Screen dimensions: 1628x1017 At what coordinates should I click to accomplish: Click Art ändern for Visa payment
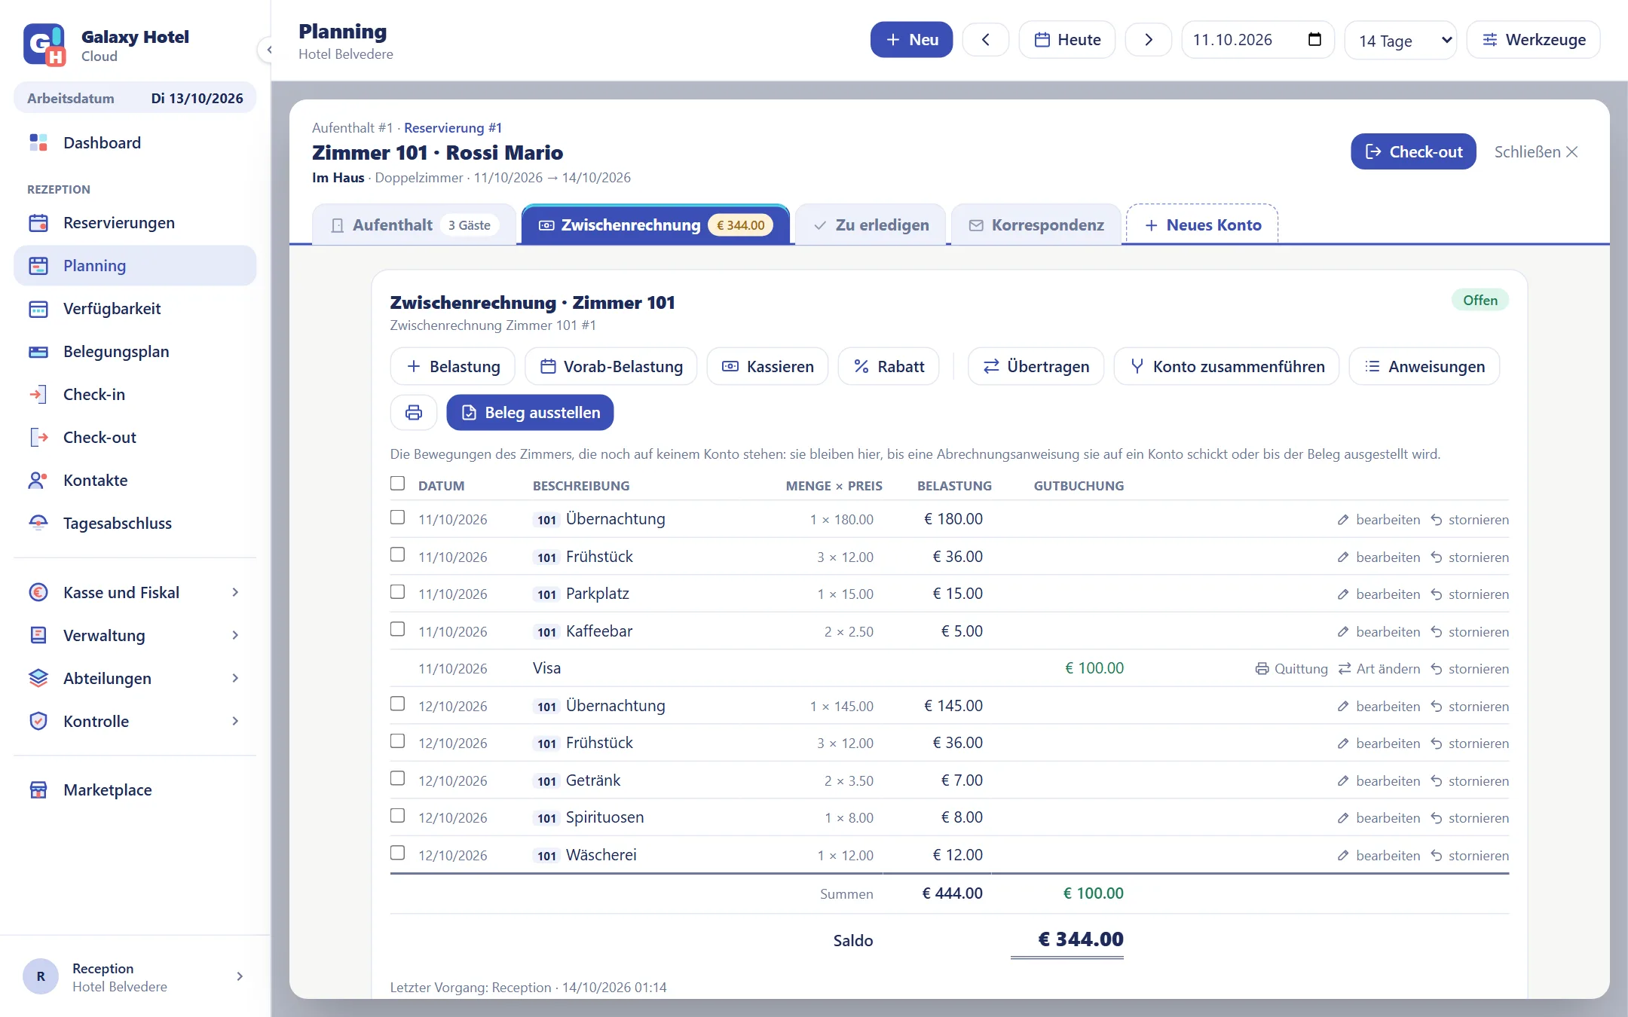[x=1379, y=669]
